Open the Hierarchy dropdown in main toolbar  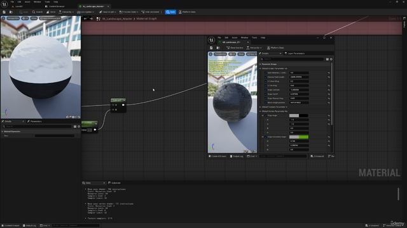[66, 12]
